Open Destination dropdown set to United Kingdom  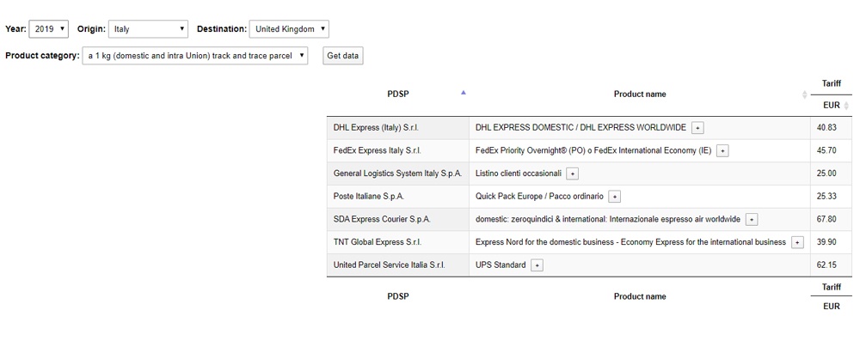pyautogui.click(x=289, y=29)
